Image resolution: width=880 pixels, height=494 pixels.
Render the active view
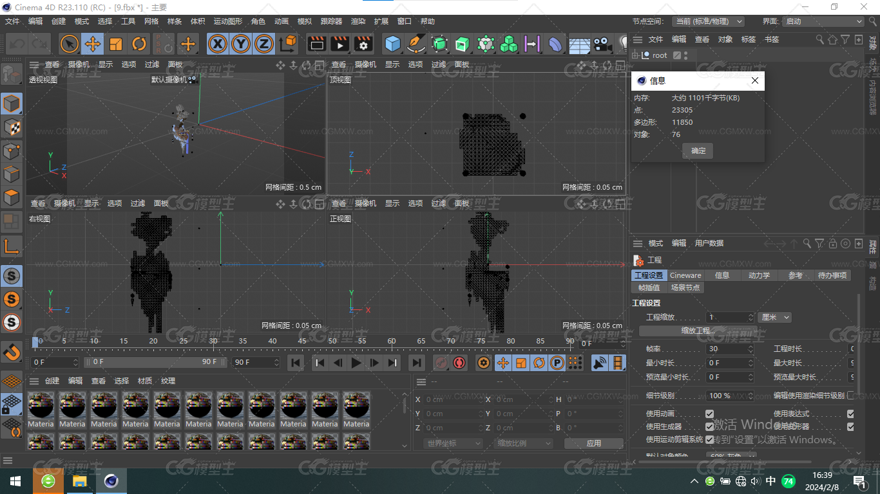316,44
